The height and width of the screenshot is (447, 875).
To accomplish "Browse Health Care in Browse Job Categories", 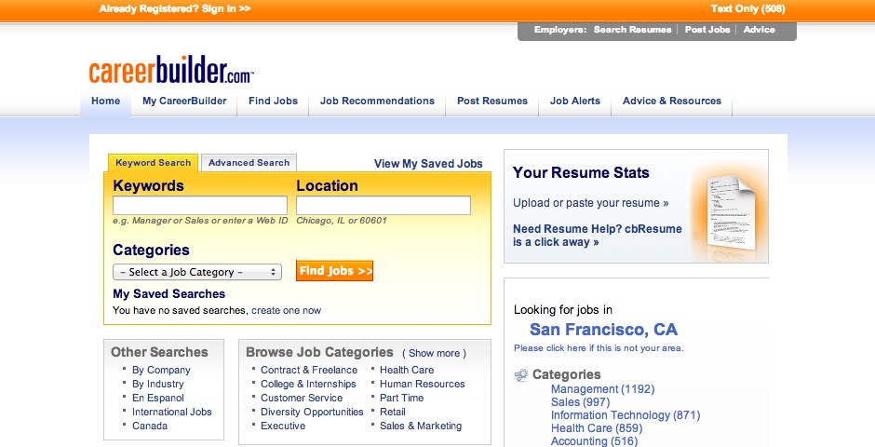I will pos(406,370).
